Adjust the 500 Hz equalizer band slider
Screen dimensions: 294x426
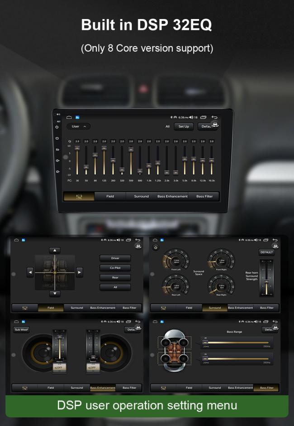point(131,150)
